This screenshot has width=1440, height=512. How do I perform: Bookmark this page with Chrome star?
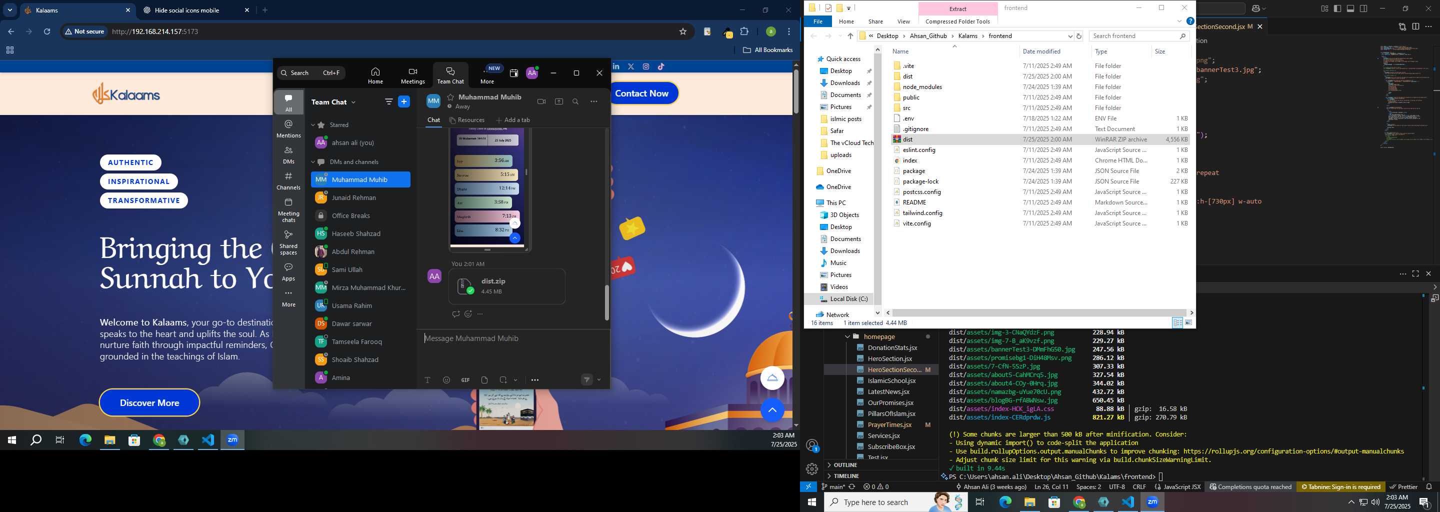coord(682,32)
